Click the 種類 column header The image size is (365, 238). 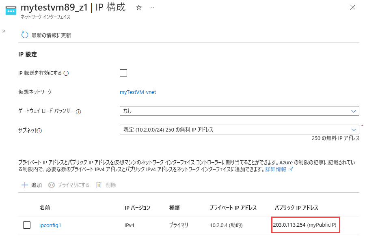click(174, 208)
